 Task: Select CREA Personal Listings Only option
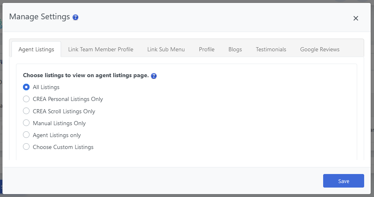tap(26, 99)
